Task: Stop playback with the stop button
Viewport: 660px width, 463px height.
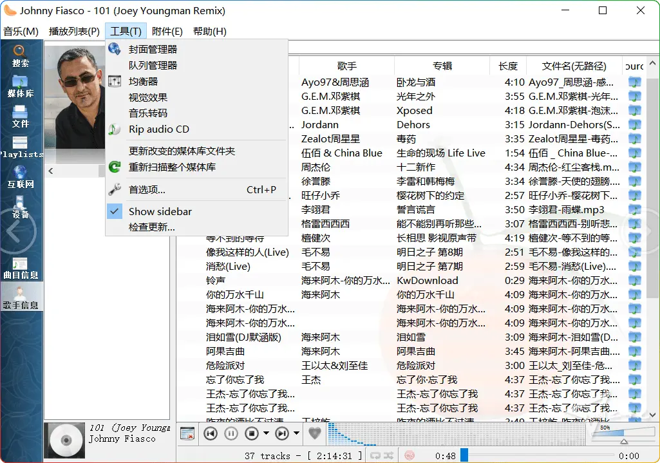Action: (x=252, y=433)
